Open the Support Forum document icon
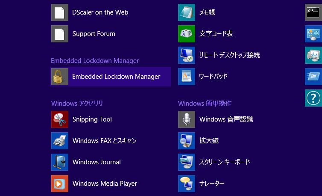322x196 pixels. [60, 34]
